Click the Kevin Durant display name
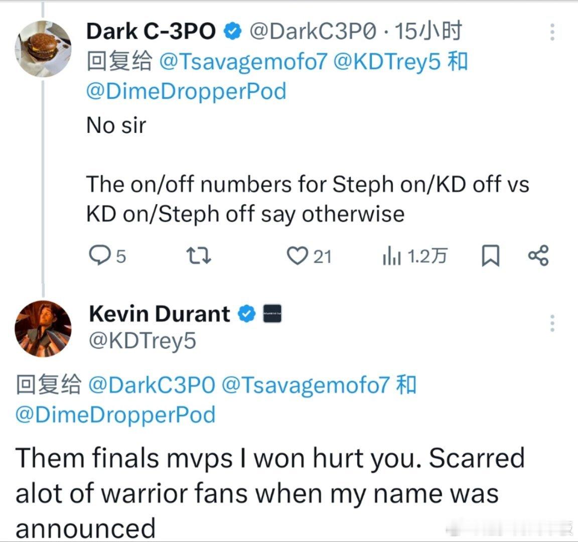The image size is (578, 542). pos(160,314)
